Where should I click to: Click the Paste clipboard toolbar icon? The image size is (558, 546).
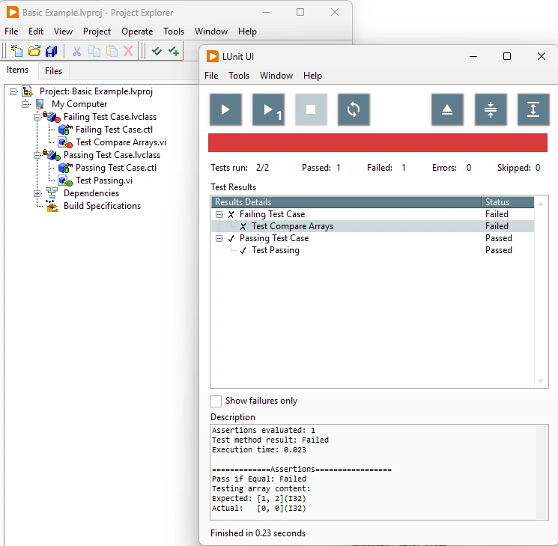[x=112, y=51]
